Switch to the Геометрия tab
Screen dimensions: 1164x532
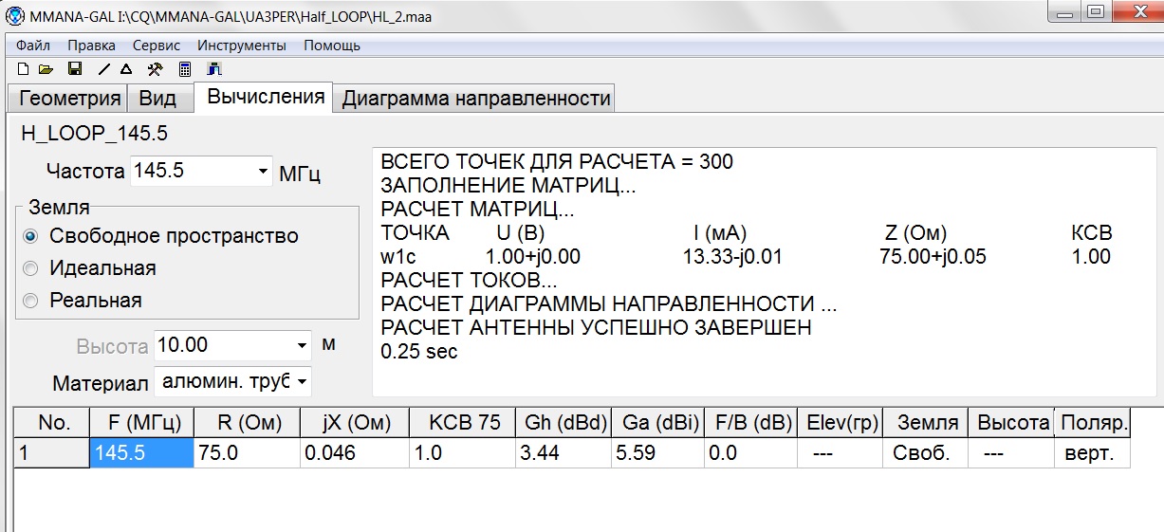[x=70, y=99]
